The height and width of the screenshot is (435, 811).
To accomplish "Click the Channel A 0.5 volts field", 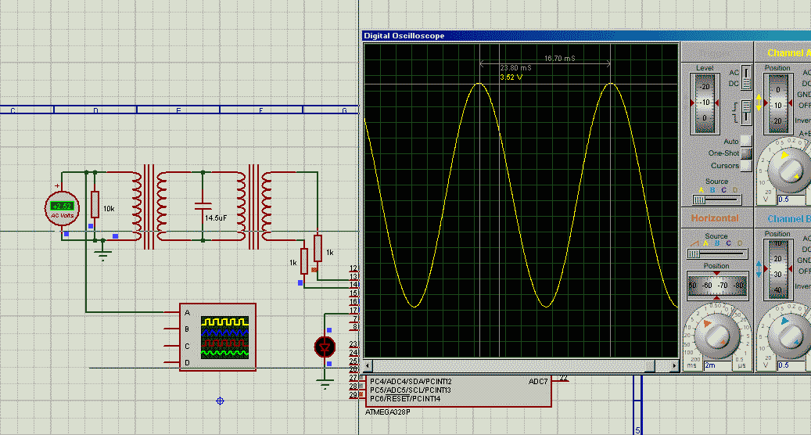I will click(x=791, y=200).
